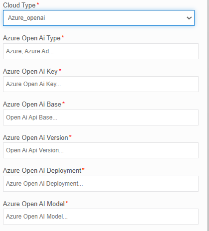209x231 pixels.
Task: Select the Azure Open Ai Base input
Action: (101, 117)
